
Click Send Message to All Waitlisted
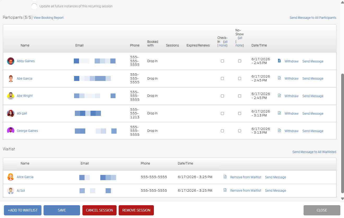[314, 152]
